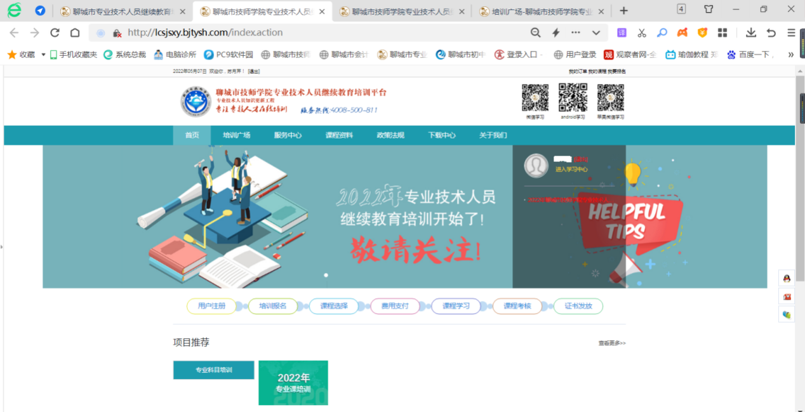Click the URL address input field
The image size is (805, 412).
point(317,33)
